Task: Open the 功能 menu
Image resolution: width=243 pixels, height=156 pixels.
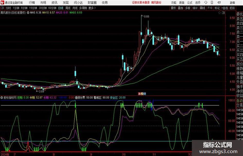Action: coord(174,3)
